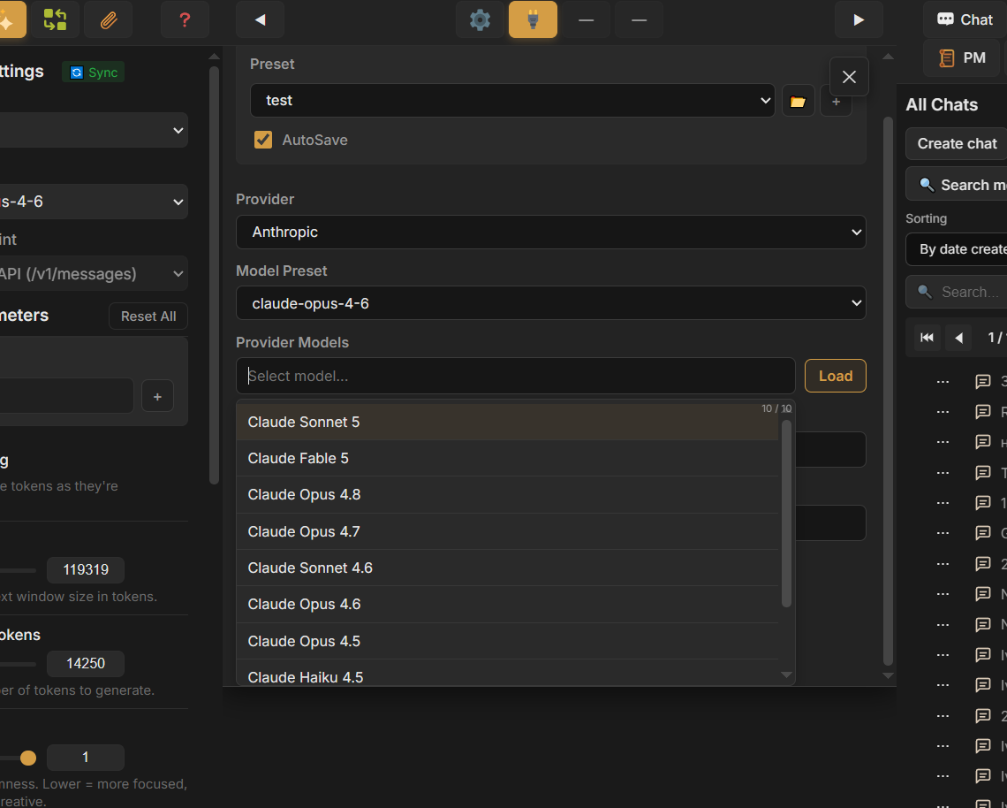Click the max tokens value 14250
1007x808 pixels.
tap(86, 663)
